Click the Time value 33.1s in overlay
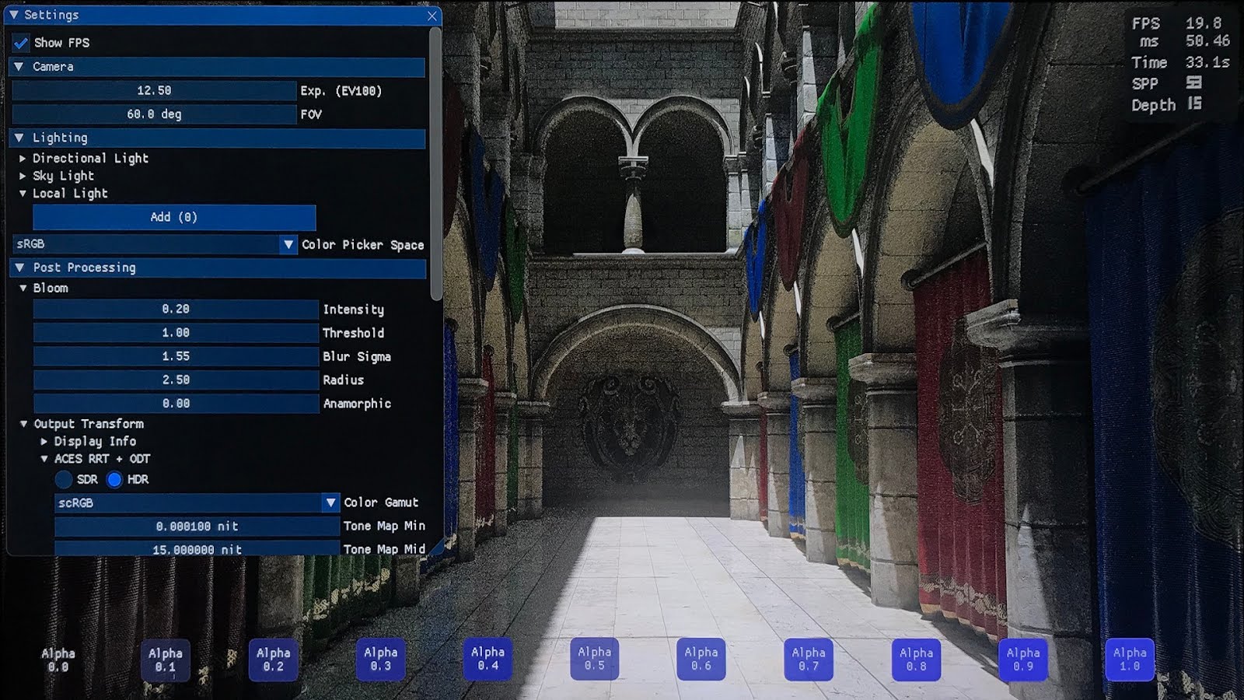The height and width of the screenshot is (700, 1244). click(x=1207, y=62)
